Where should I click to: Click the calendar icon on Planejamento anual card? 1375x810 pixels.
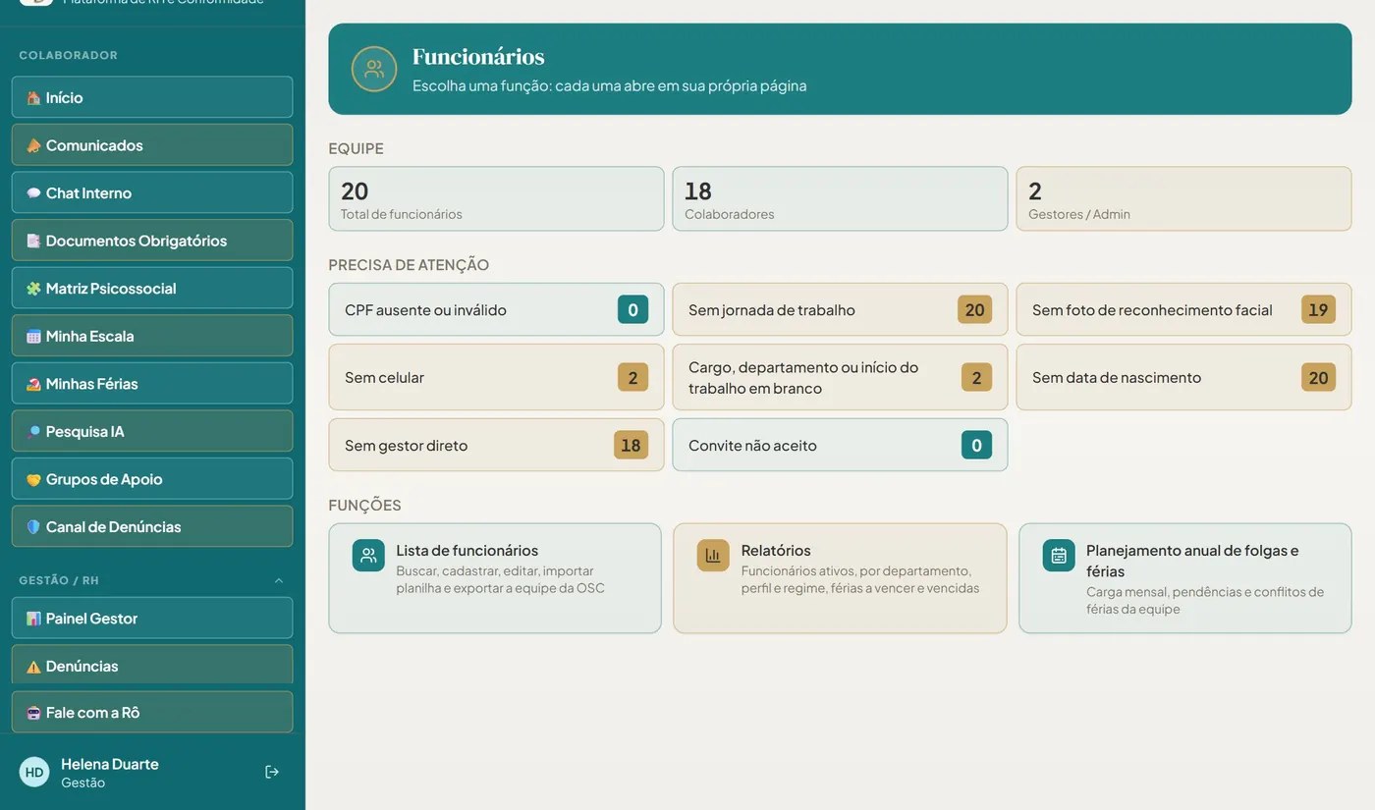[1059, 555]
